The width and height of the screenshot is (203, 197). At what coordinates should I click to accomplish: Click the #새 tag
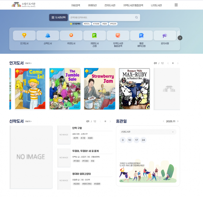92,161
